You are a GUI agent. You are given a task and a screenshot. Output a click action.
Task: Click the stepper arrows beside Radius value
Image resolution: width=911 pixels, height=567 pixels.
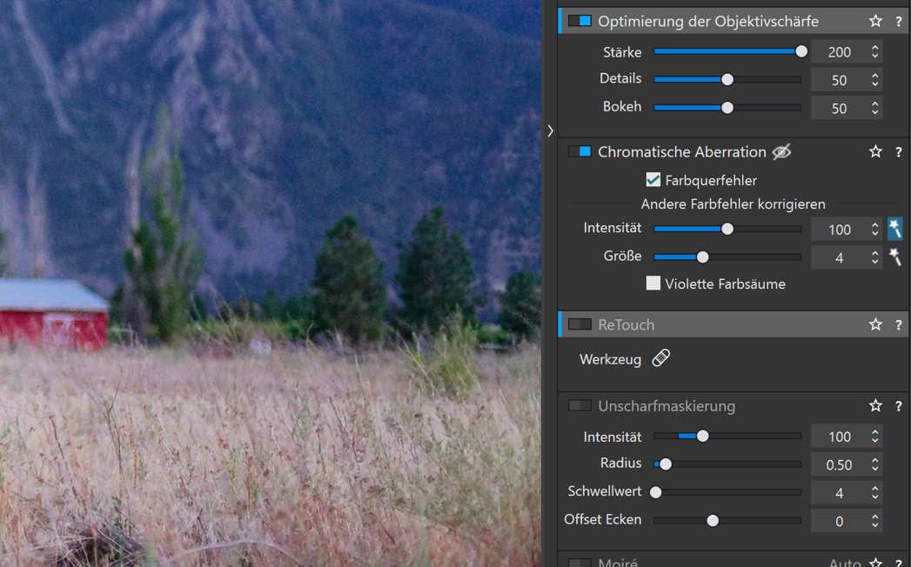pos(875,464)
